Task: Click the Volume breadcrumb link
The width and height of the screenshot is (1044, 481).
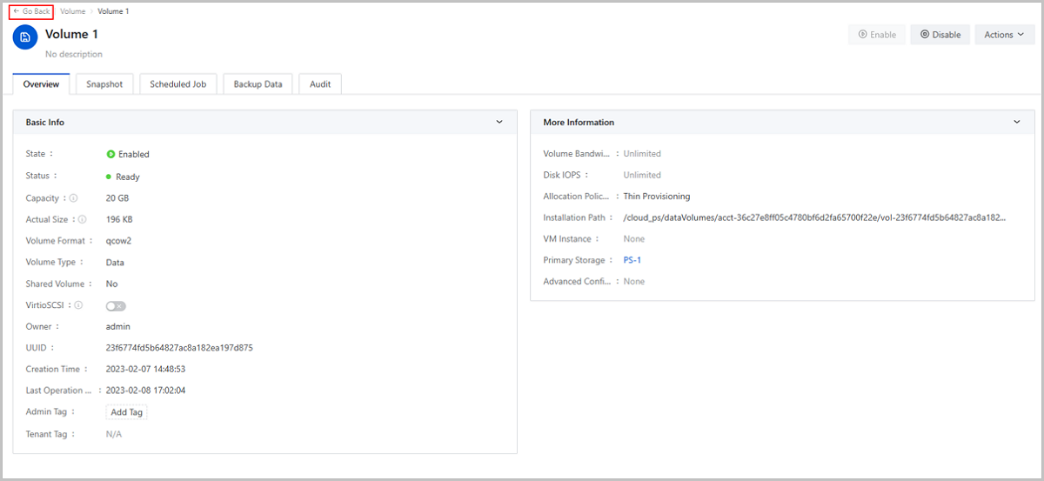Action: (73, 11)
